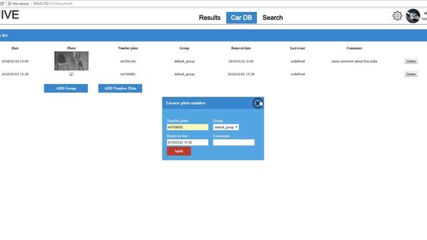Click the user avatar picture
Viewport: 427px width, 240px height.
413,16
